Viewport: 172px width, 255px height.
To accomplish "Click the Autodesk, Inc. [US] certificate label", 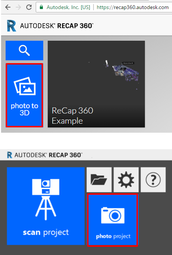I will point(68,7).
